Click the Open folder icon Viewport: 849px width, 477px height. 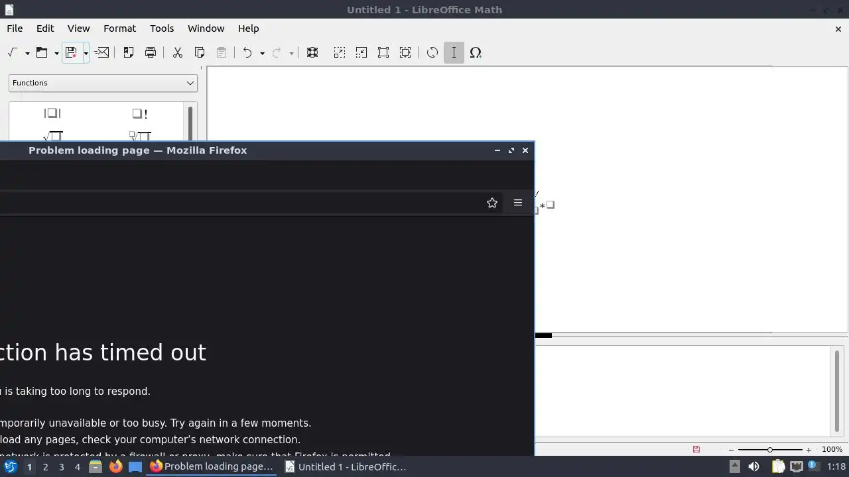(42, 52)
